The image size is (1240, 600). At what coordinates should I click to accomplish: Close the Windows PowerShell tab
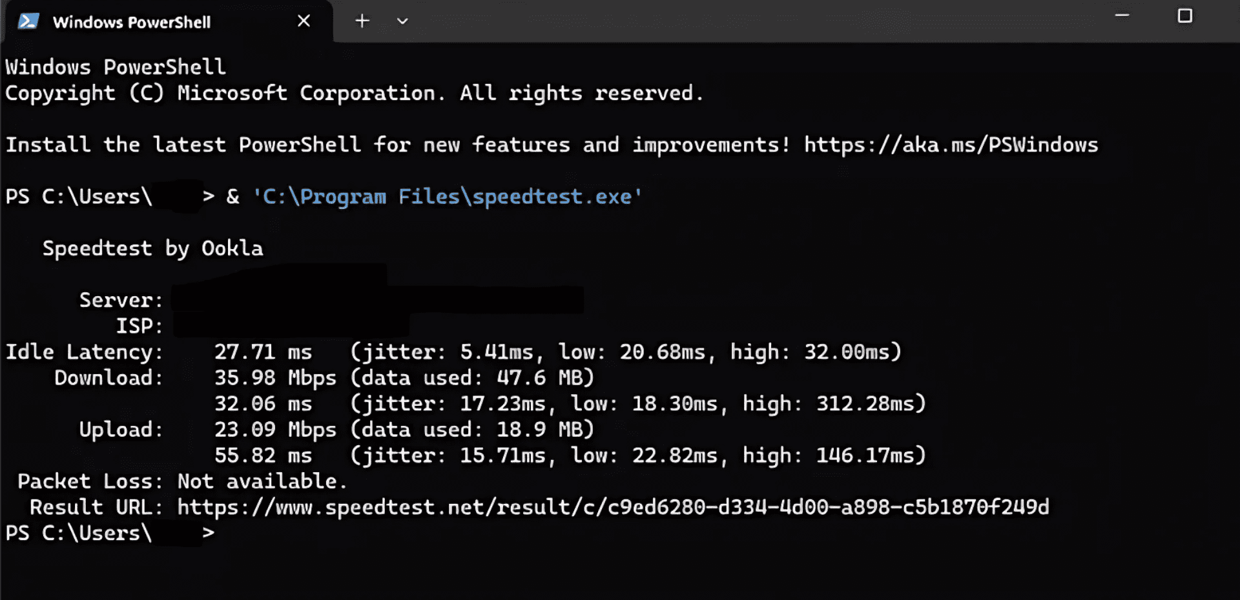pos(304,21)
